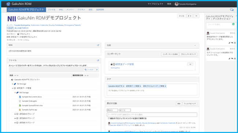238x133 pixels.
Task: Sort 最終更新日時 column descending arrow
Action: point(88,75)
